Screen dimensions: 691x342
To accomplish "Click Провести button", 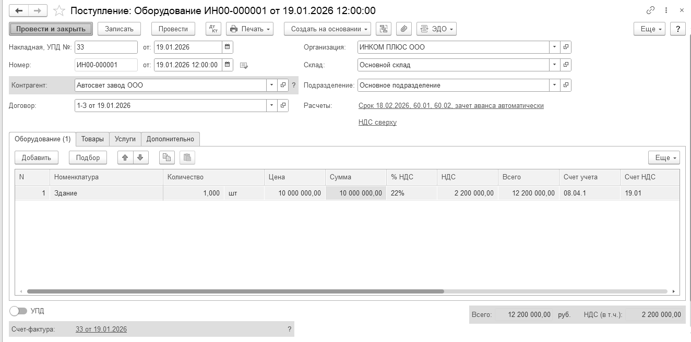I will [173, 29].
